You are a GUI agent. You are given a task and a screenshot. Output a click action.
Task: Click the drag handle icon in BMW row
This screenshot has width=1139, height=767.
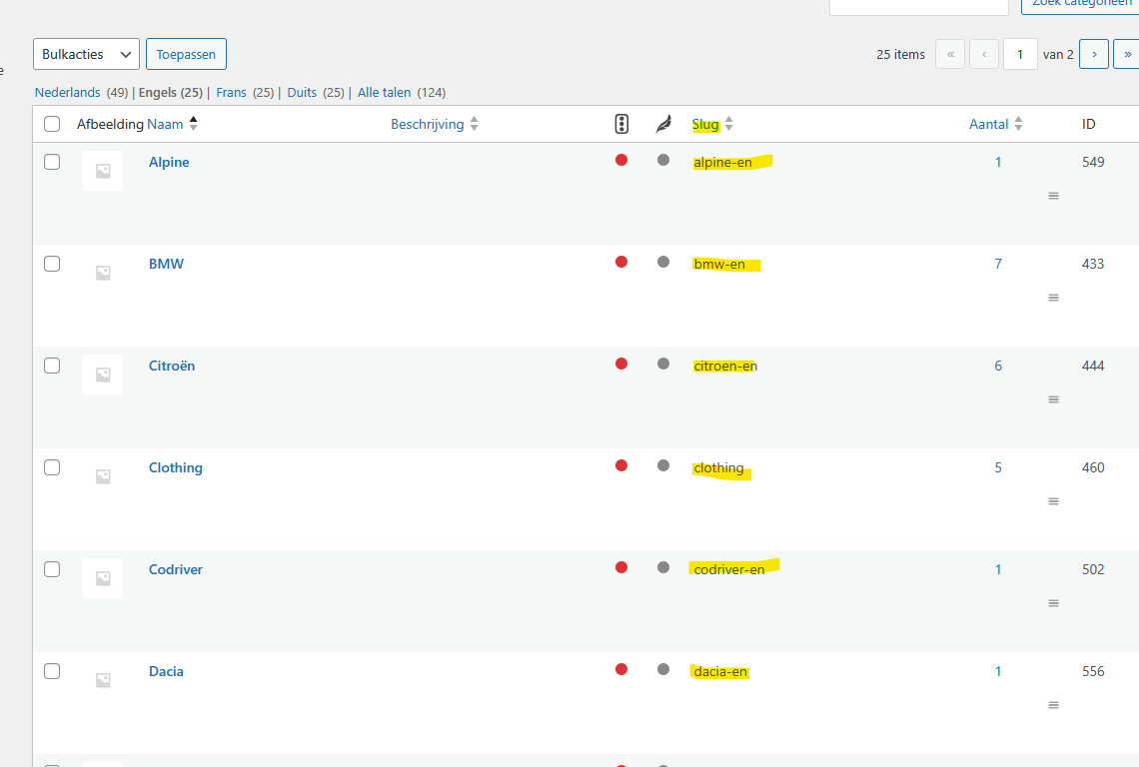tap(1053, 298)
